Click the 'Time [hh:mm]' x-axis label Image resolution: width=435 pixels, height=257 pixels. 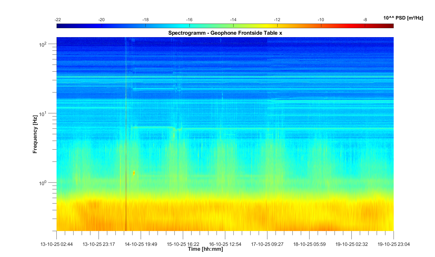(205, 249)
